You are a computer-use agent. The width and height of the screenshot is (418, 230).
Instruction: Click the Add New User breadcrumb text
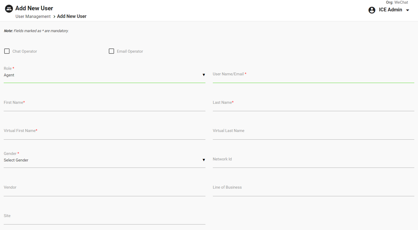click(72, 16)
